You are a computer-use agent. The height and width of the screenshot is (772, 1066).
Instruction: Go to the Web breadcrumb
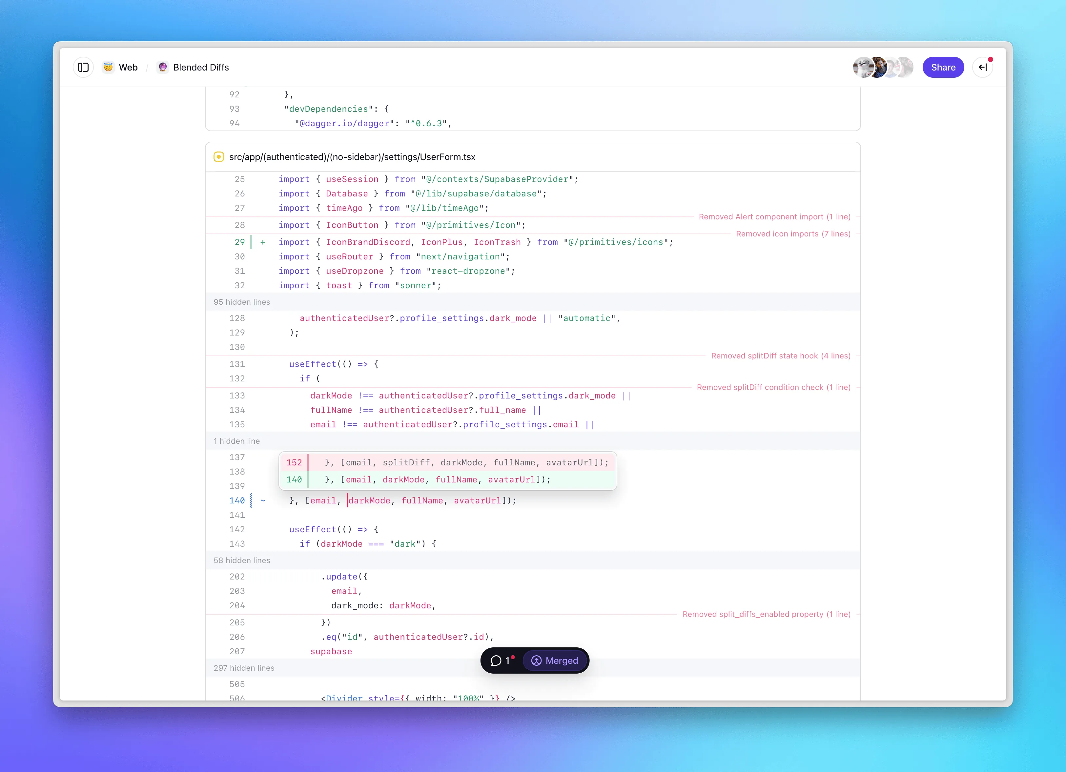pyautogui.click(x=128, y=67)
